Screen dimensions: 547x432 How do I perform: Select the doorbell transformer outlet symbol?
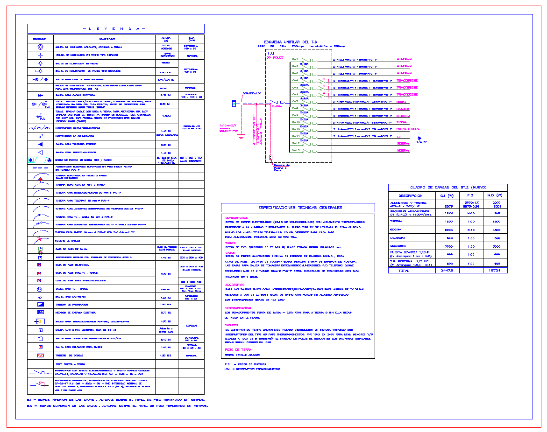point(40,338)
